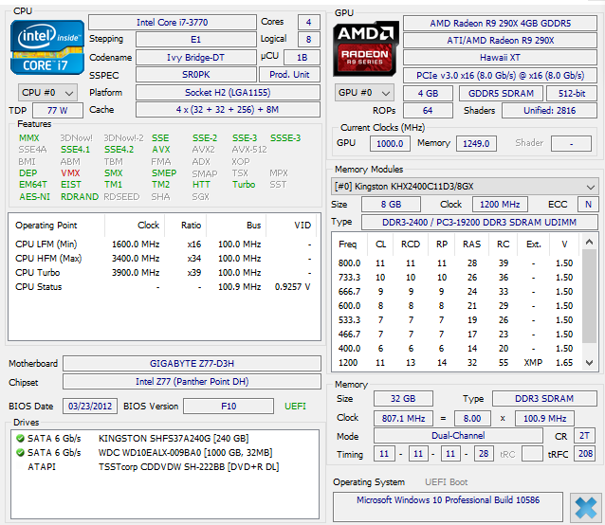This screenshot has height=525, width=605.
Task: Click the CPU Status 0.9257 V value
Action: [292, 287]
